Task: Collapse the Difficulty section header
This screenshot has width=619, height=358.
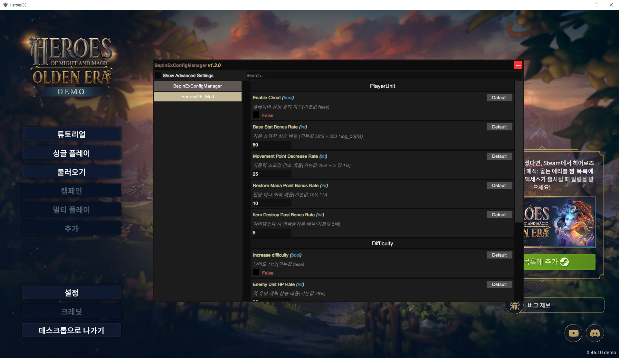Action: pyautogui.click(x=382, y=243)
